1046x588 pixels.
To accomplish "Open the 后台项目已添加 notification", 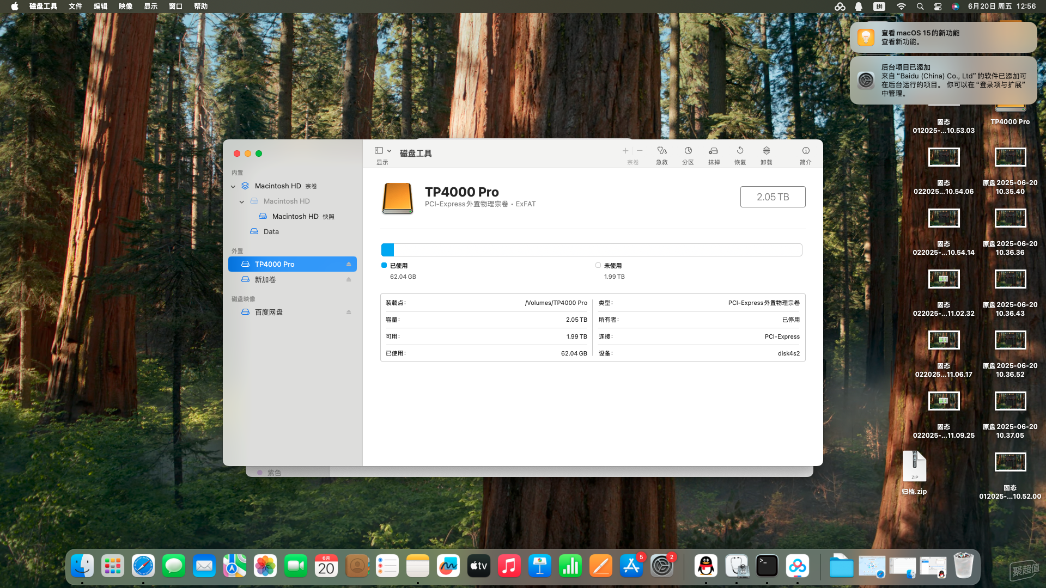I will tap(943, 80).
